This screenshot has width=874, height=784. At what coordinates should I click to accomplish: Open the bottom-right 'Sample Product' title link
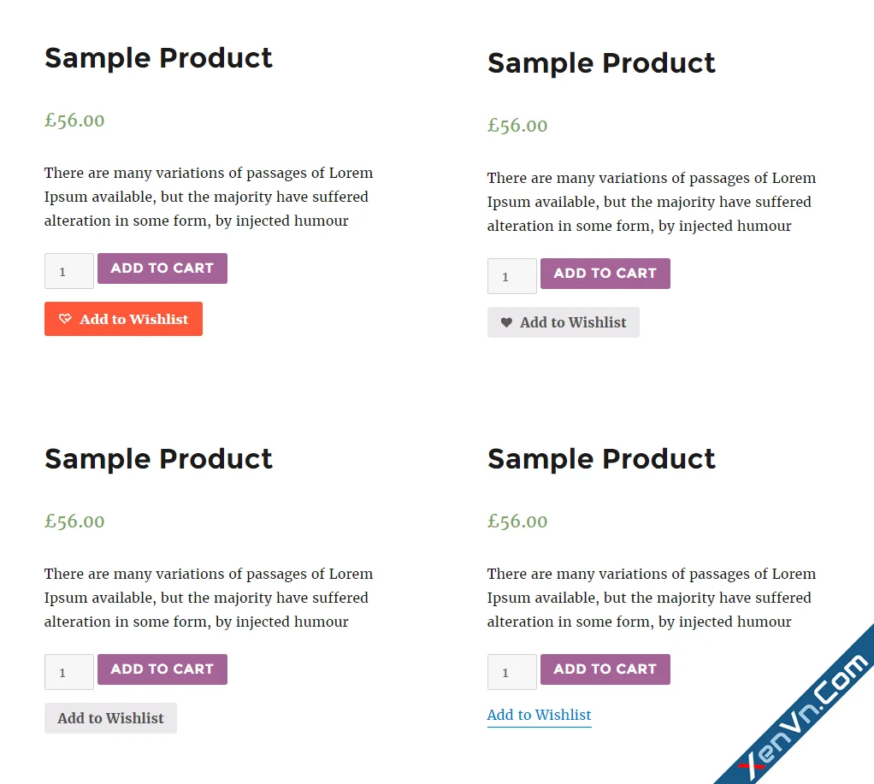coord(601,459)
